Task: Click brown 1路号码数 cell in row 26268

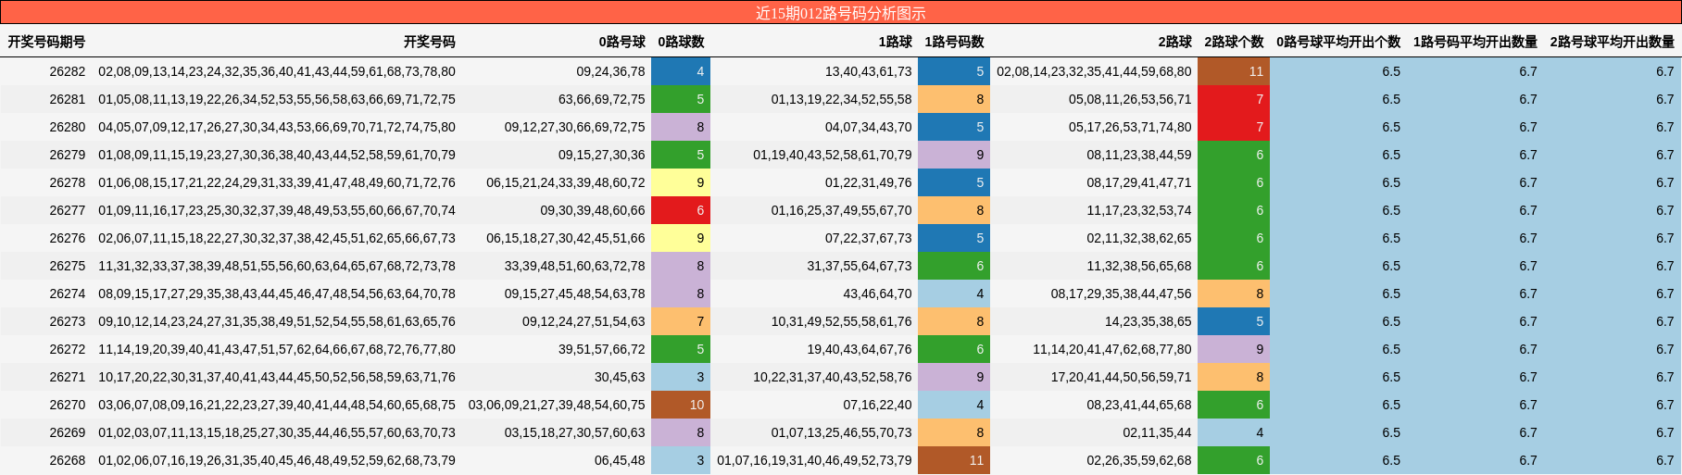Action: pos(954,460)
